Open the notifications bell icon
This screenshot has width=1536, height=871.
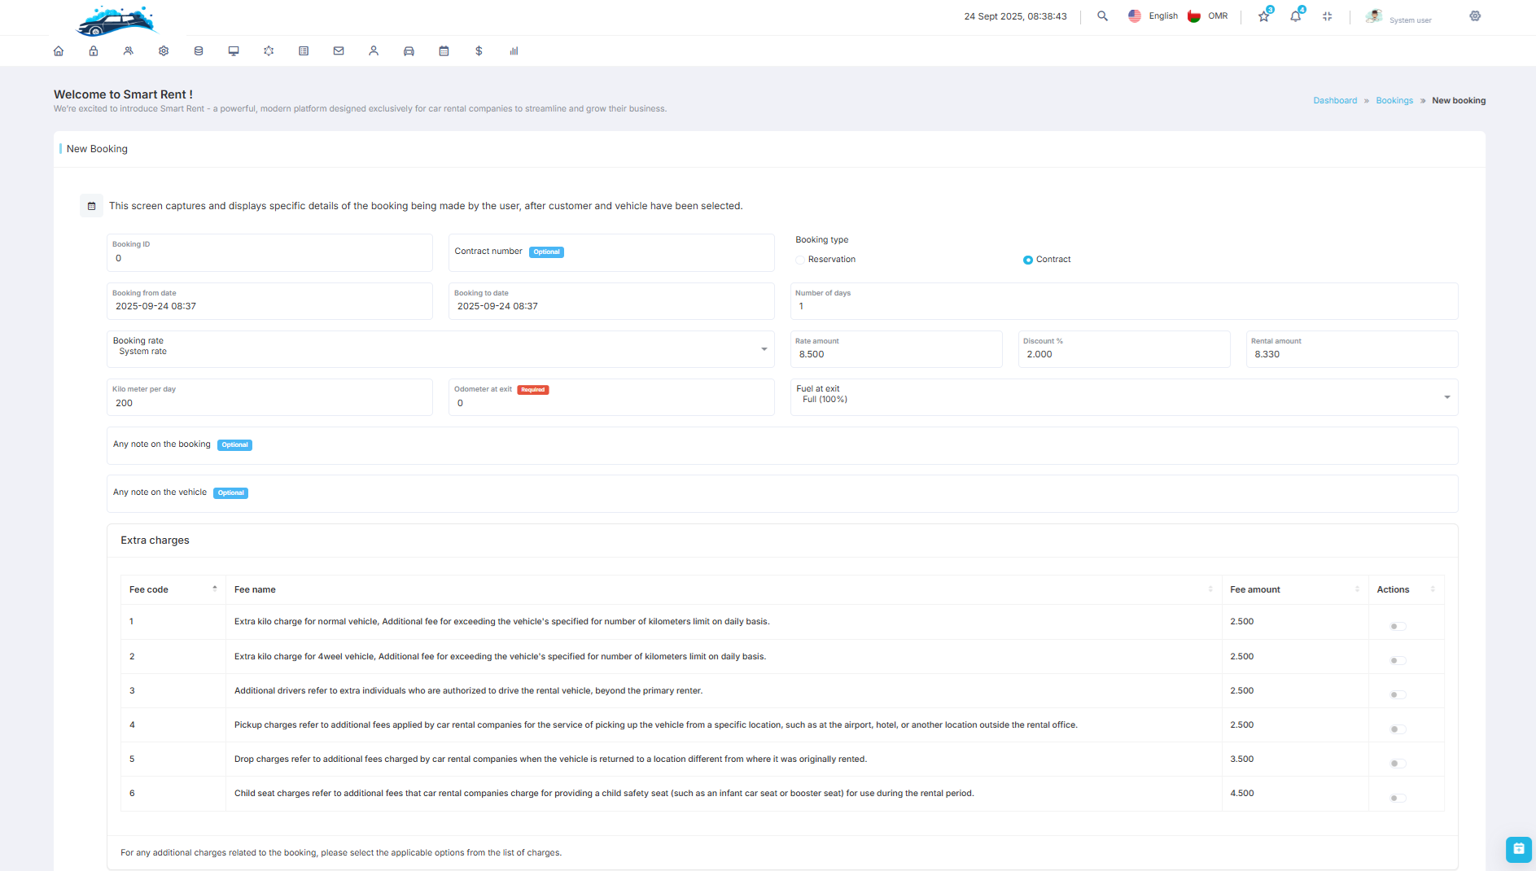(1295, 16)
